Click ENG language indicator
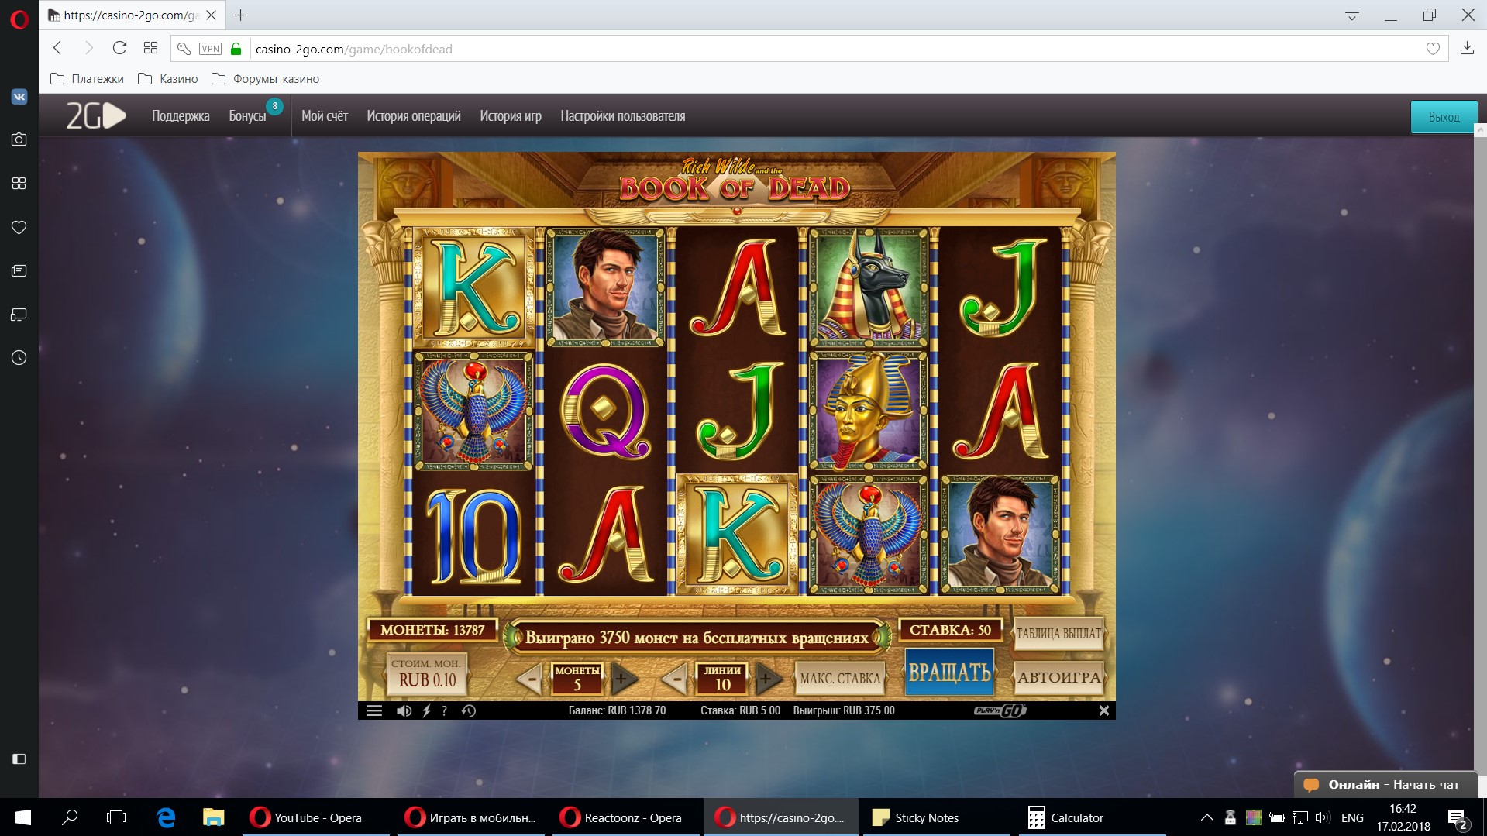The width and height of the screenshot is (1487, 836). [x=1352, y=817]
